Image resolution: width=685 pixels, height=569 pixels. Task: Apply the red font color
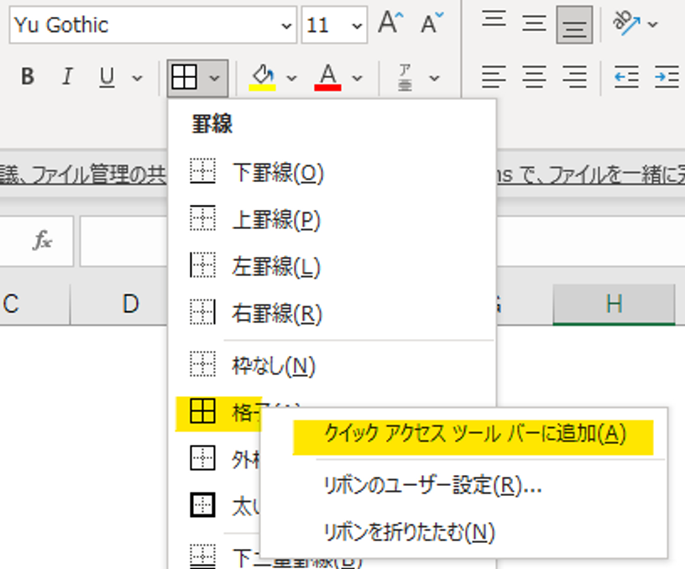[x=327, y=77]
